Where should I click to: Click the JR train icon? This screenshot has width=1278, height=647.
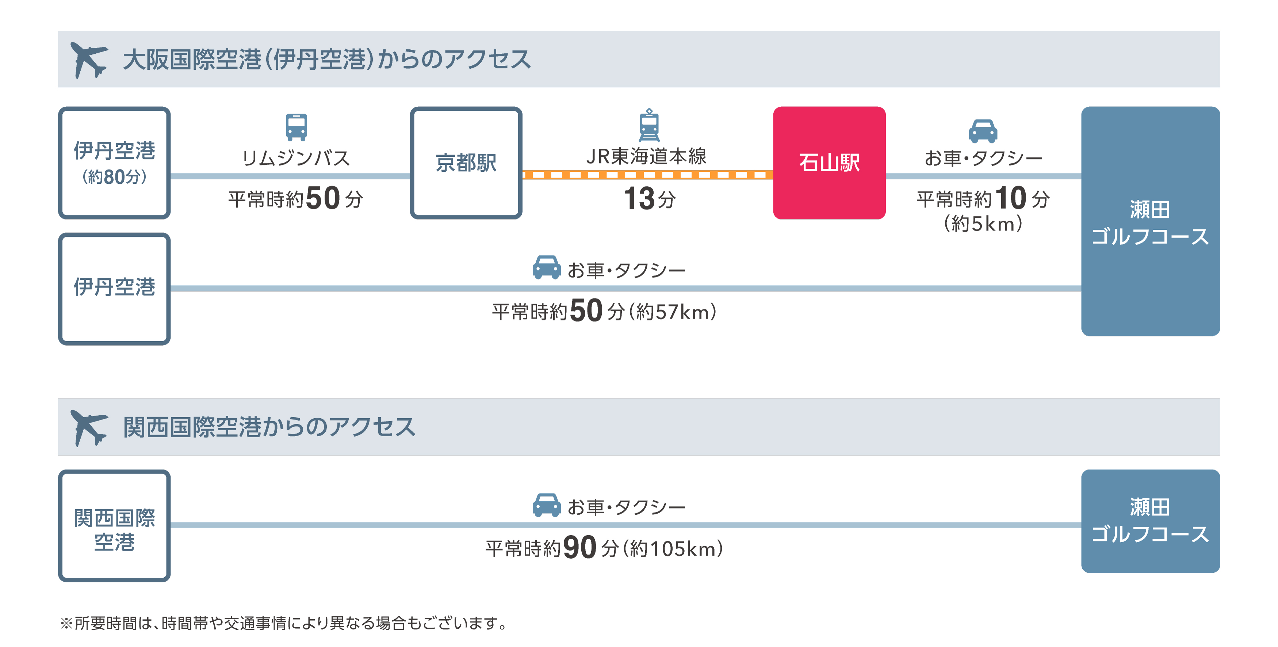point(649,126)
